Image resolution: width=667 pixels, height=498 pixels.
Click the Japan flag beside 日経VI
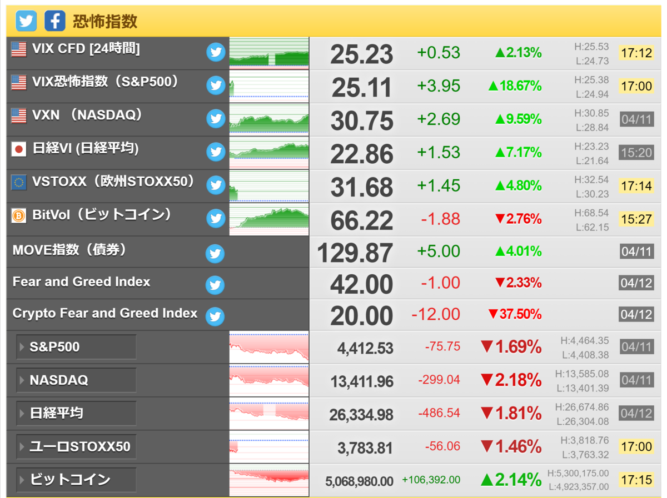click(18, 149)
